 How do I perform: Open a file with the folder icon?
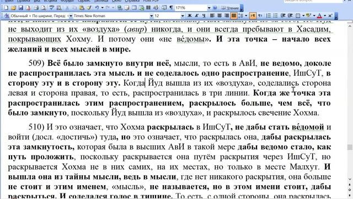coord(13,8)
